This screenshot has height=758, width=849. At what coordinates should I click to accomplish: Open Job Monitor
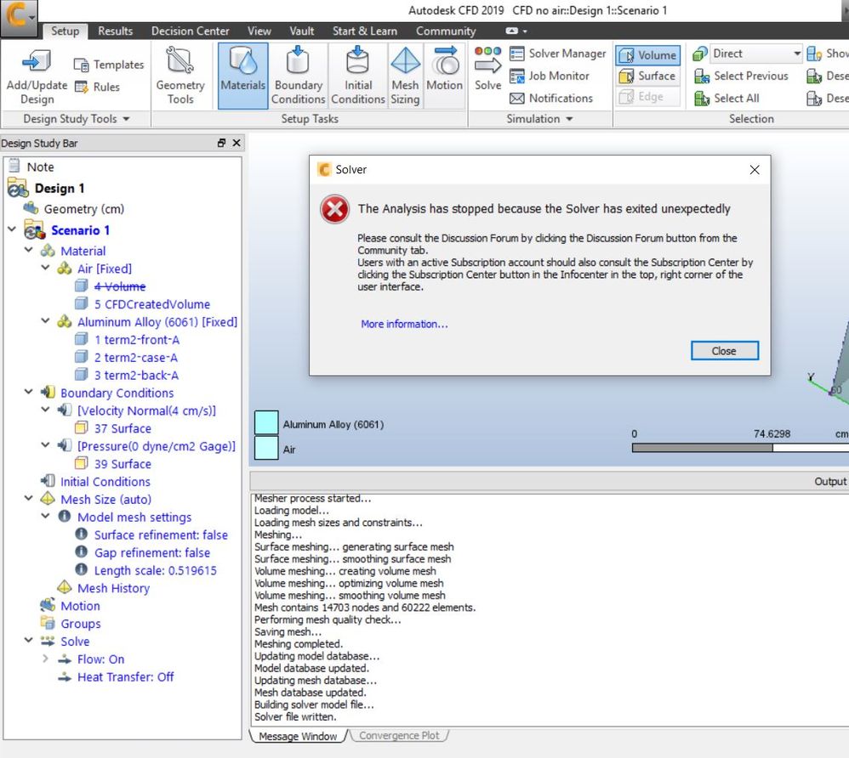click(x=549, y=76)
